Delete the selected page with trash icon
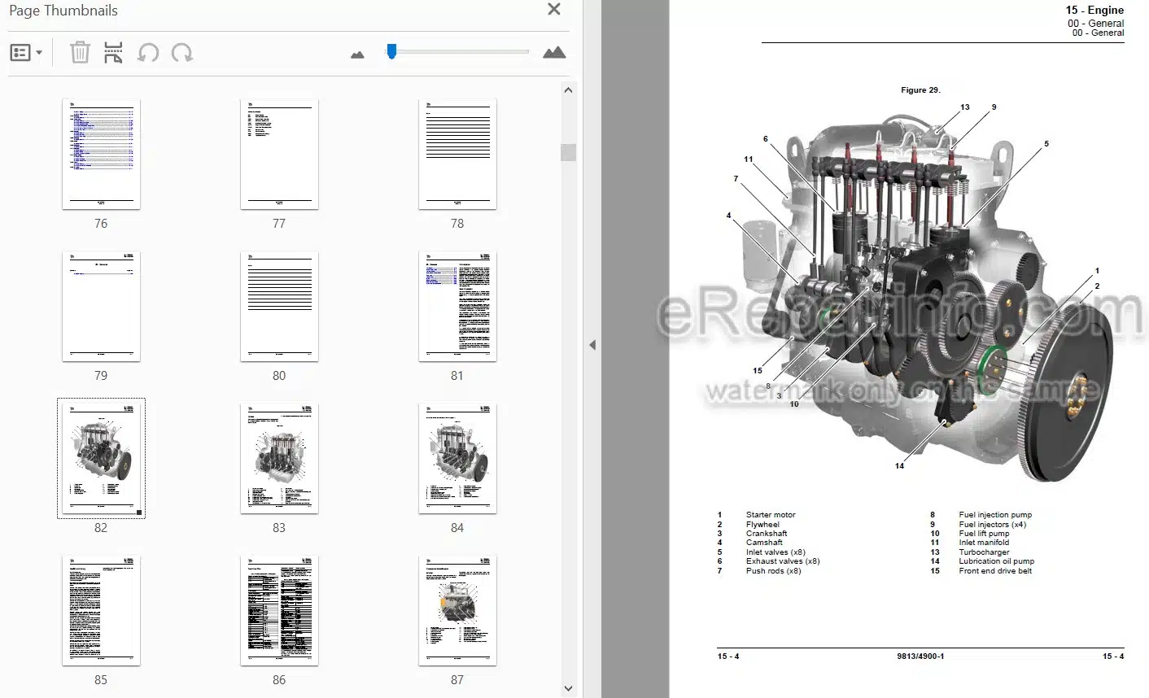The image size is (1149, 698). tap(80, 53)
